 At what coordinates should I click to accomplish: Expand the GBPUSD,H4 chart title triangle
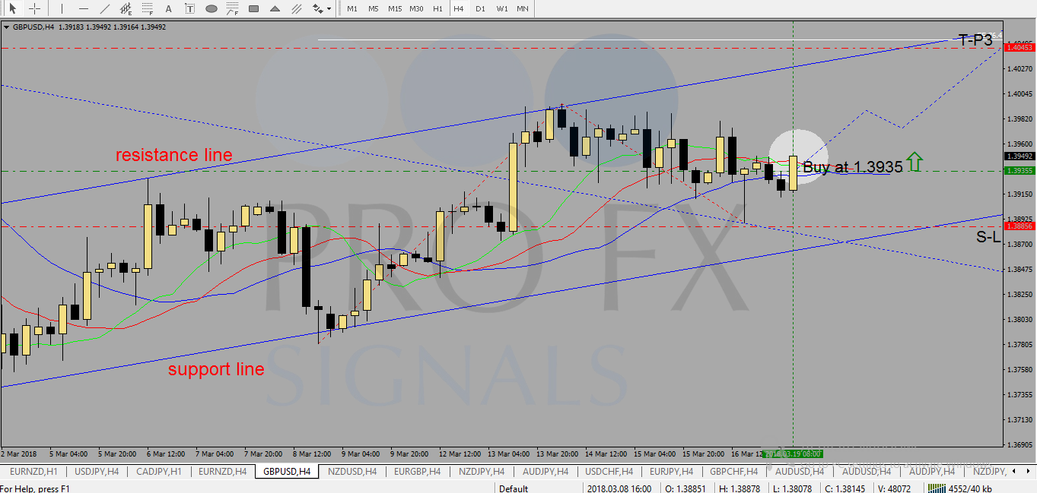tap(7, 27)
